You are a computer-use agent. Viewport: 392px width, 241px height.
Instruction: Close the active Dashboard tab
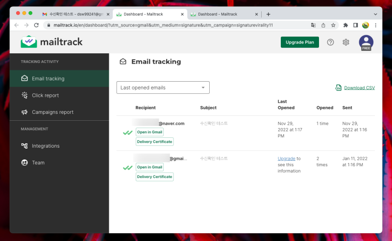click(182, 14)
